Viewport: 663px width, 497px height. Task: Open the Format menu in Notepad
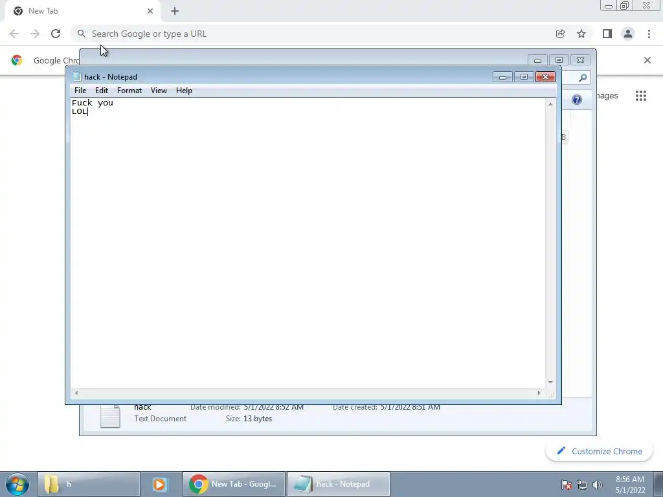129,91
